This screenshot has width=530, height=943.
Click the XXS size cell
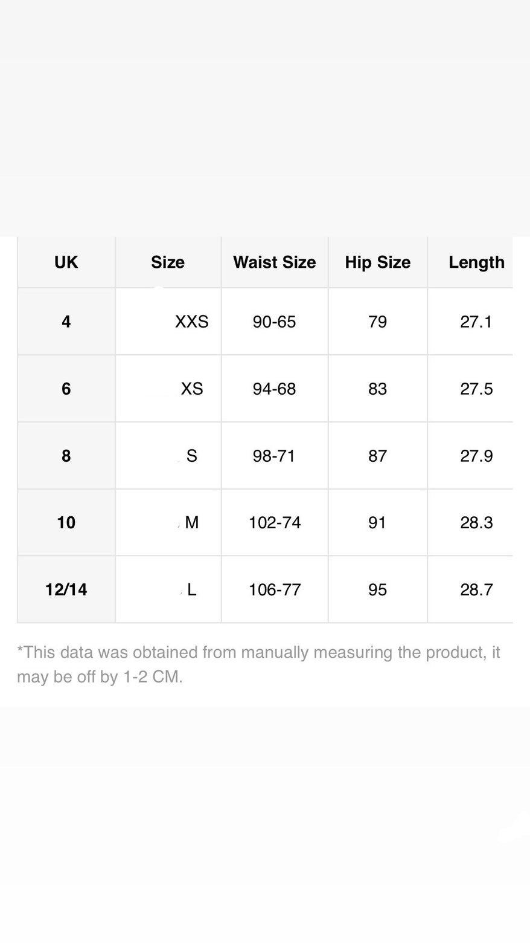click(x=191, y=322)
